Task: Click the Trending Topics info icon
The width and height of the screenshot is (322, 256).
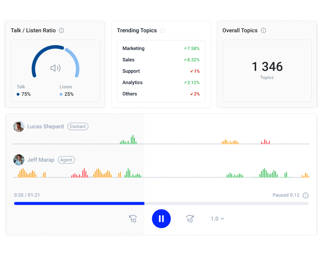Action: (x=162, y=30)
